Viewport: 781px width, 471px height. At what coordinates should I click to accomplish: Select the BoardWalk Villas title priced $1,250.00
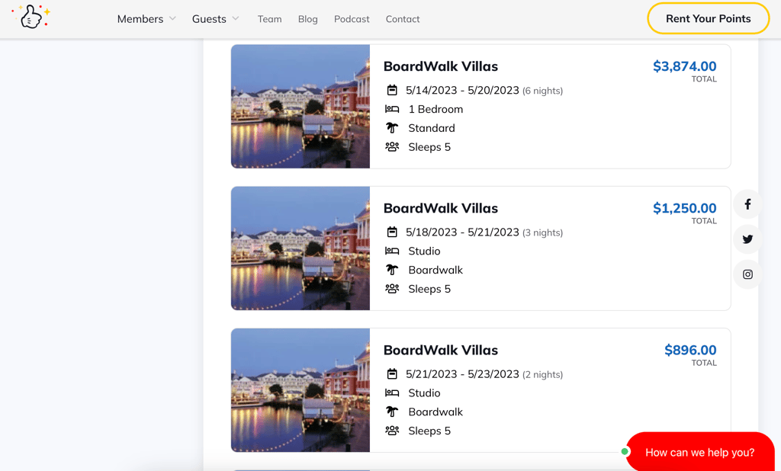[x=440, y=208]
